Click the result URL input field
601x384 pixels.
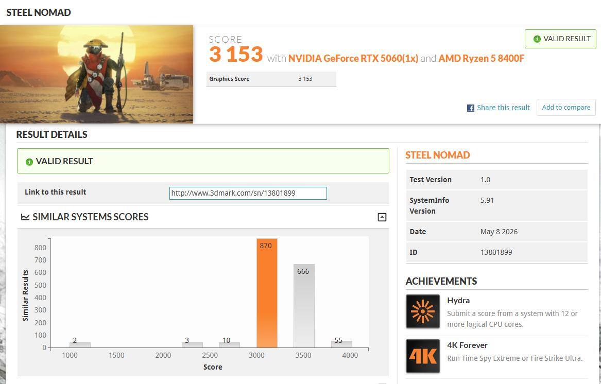(x=248, y=193)
